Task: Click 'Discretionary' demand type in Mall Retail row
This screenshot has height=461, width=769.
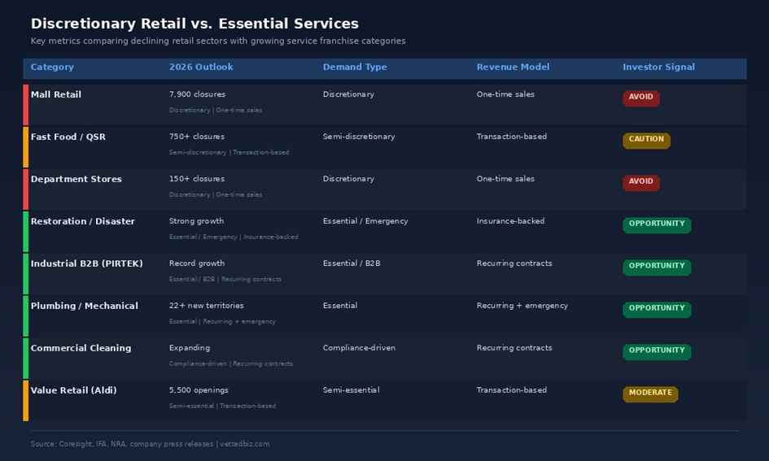Action: pyautogui.click(x=348, y=94)
